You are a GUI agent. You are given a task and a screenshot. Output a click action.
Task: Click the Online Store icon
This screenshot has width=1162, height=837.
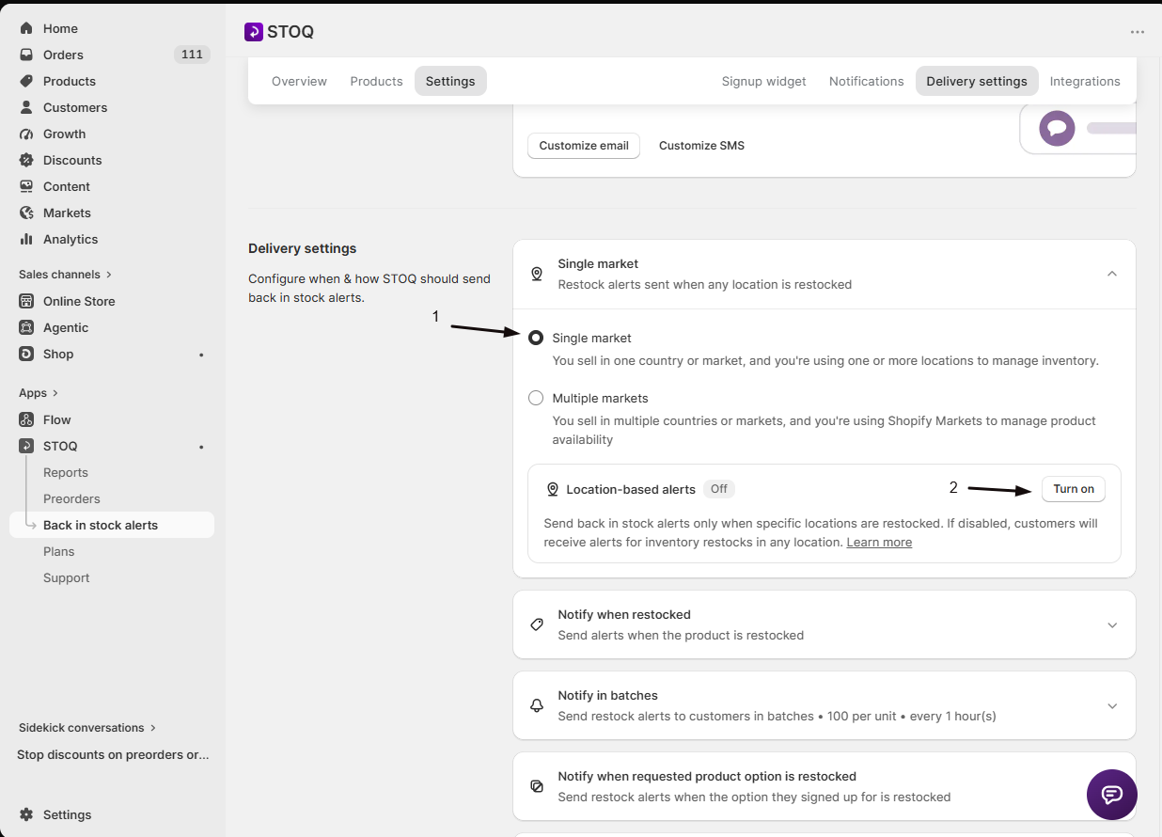pyautogui.click(x=26, y=301)
